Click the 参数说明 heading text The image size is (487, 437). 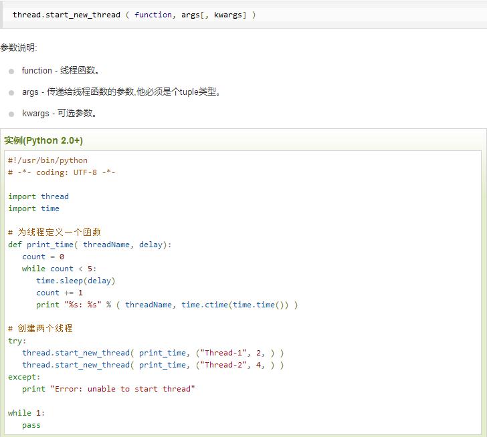19,47
